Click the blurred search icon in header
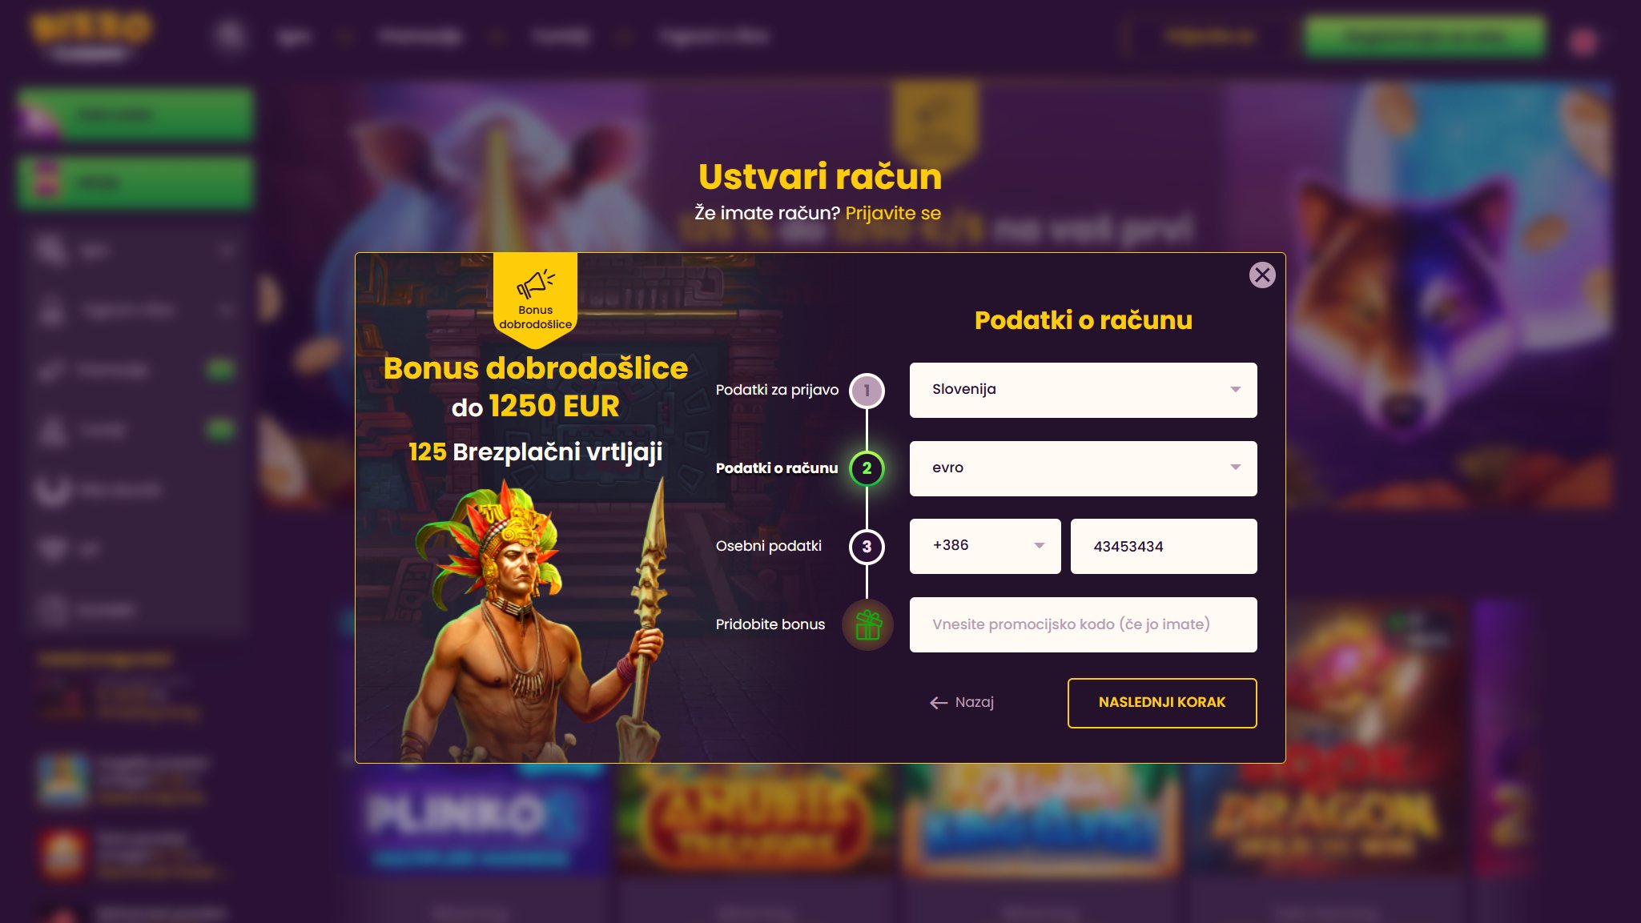1641x923 pixels. 231,36
